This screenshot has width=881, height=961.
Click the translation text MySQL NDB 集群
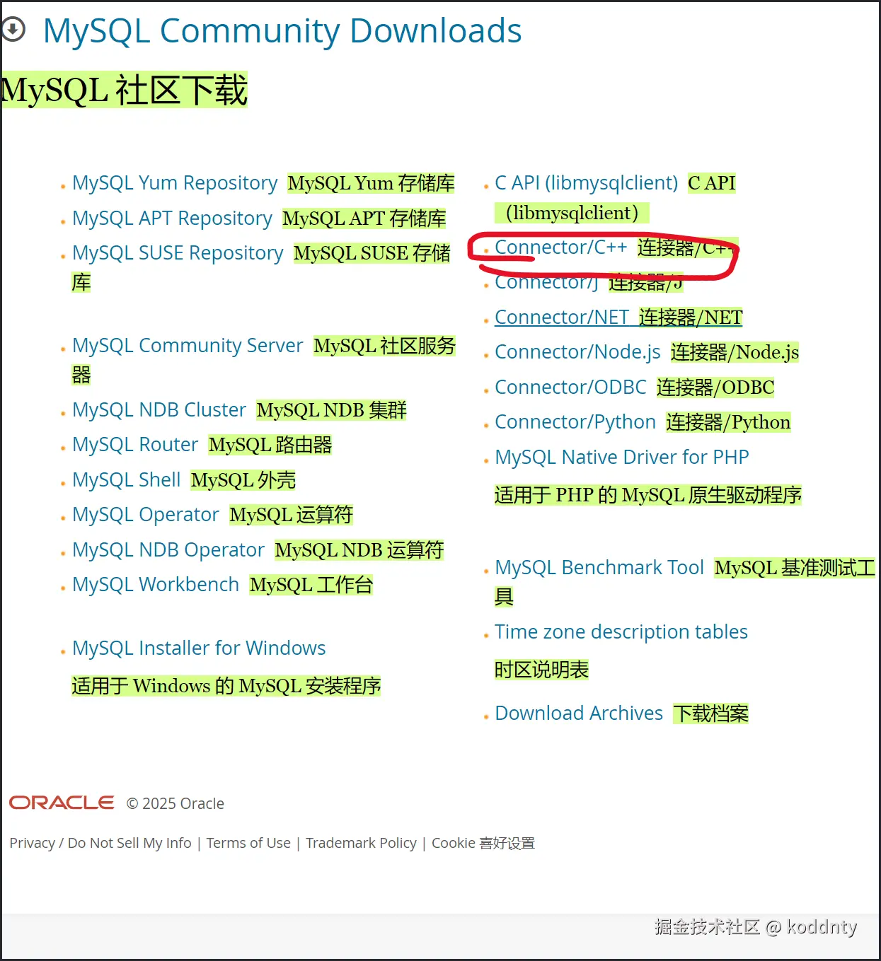tap(332, 410)
